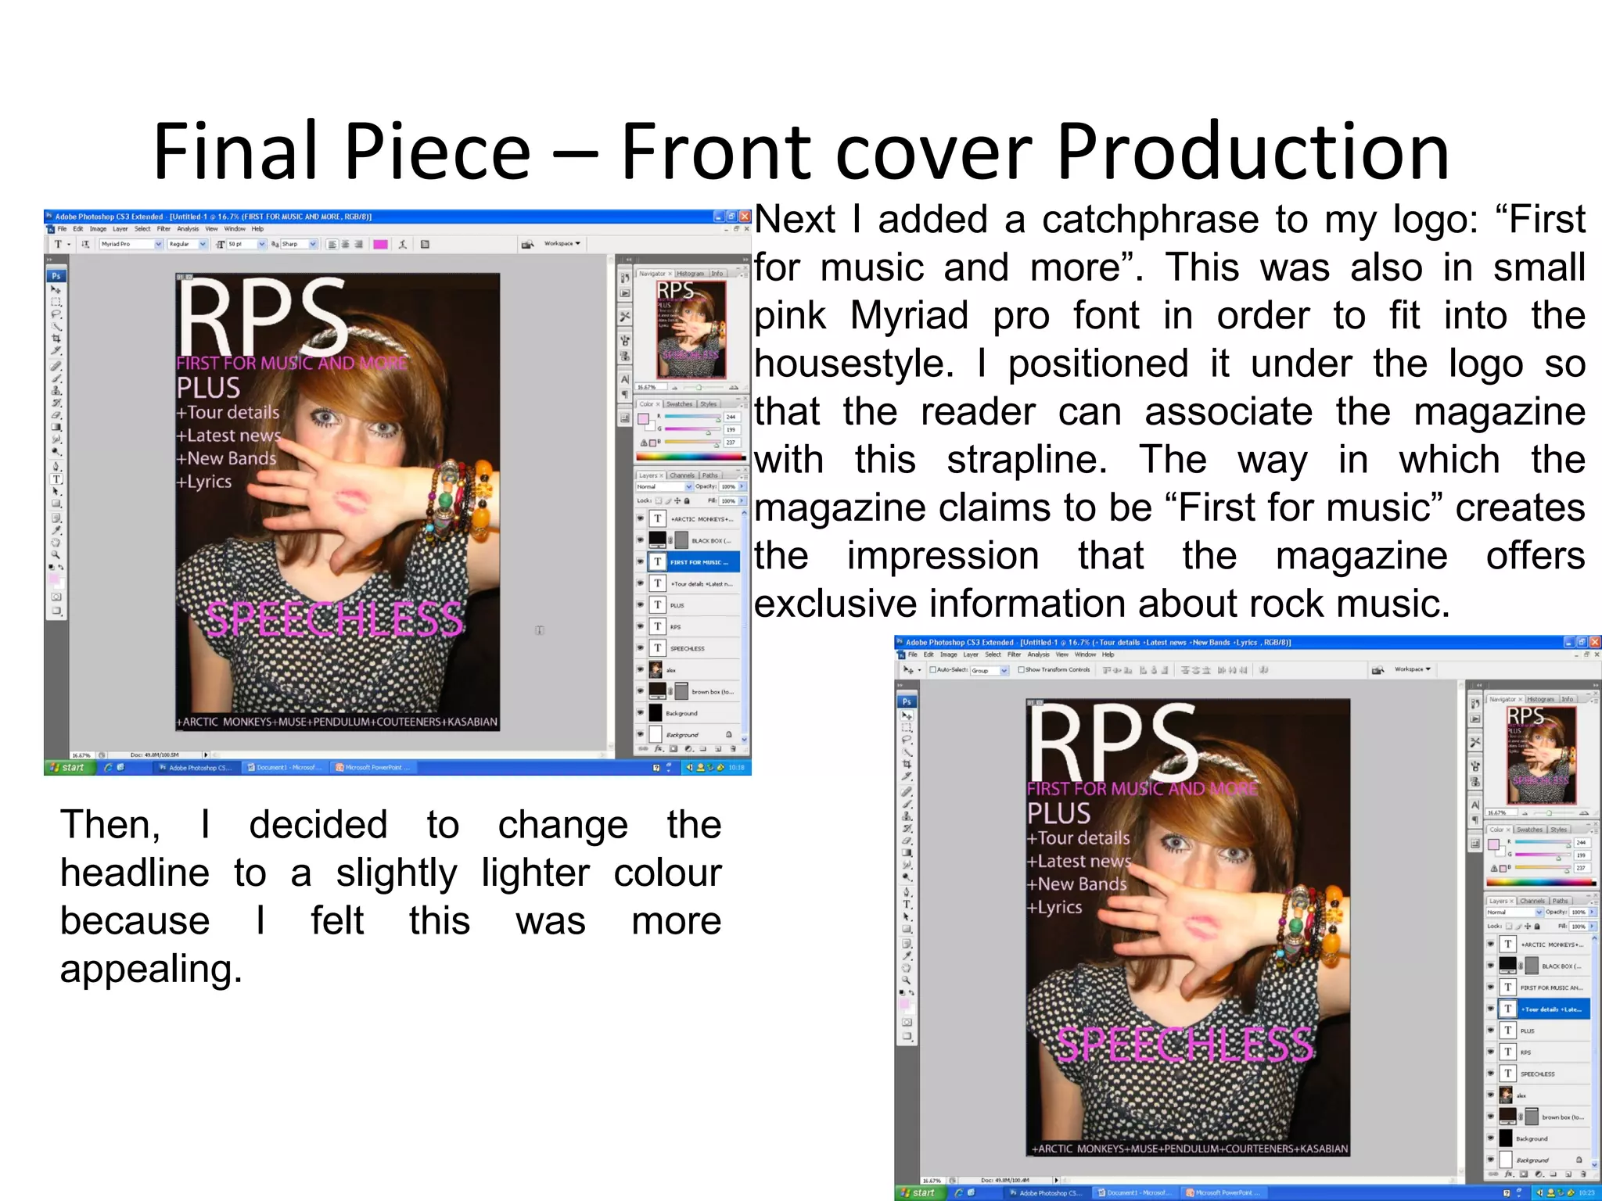Switch to Channels tab in Type-tool window
1602x1201 pixels.
click(x=681, y=475)
